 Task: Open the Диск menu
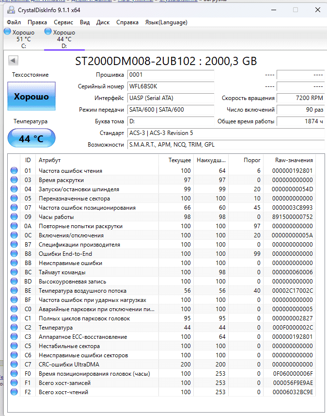click(x=103, y=22)
